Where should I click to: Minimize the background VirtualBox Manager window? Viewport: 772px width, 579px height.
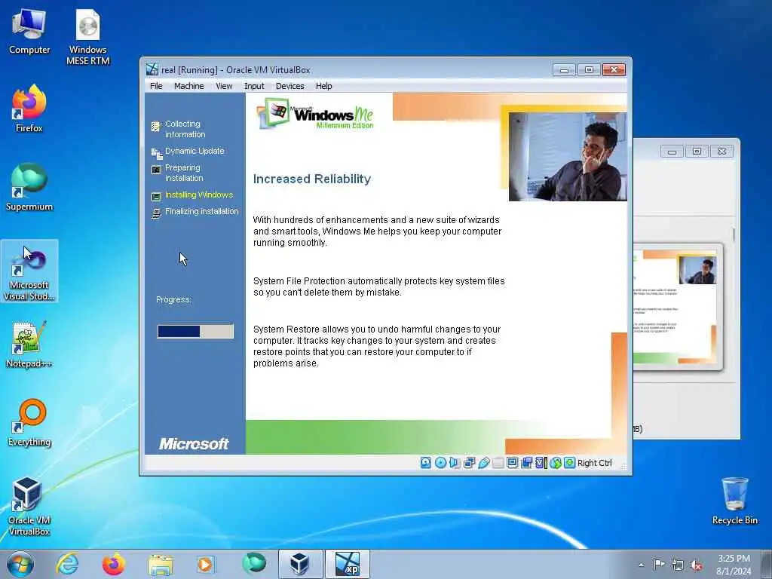[672, 151]
